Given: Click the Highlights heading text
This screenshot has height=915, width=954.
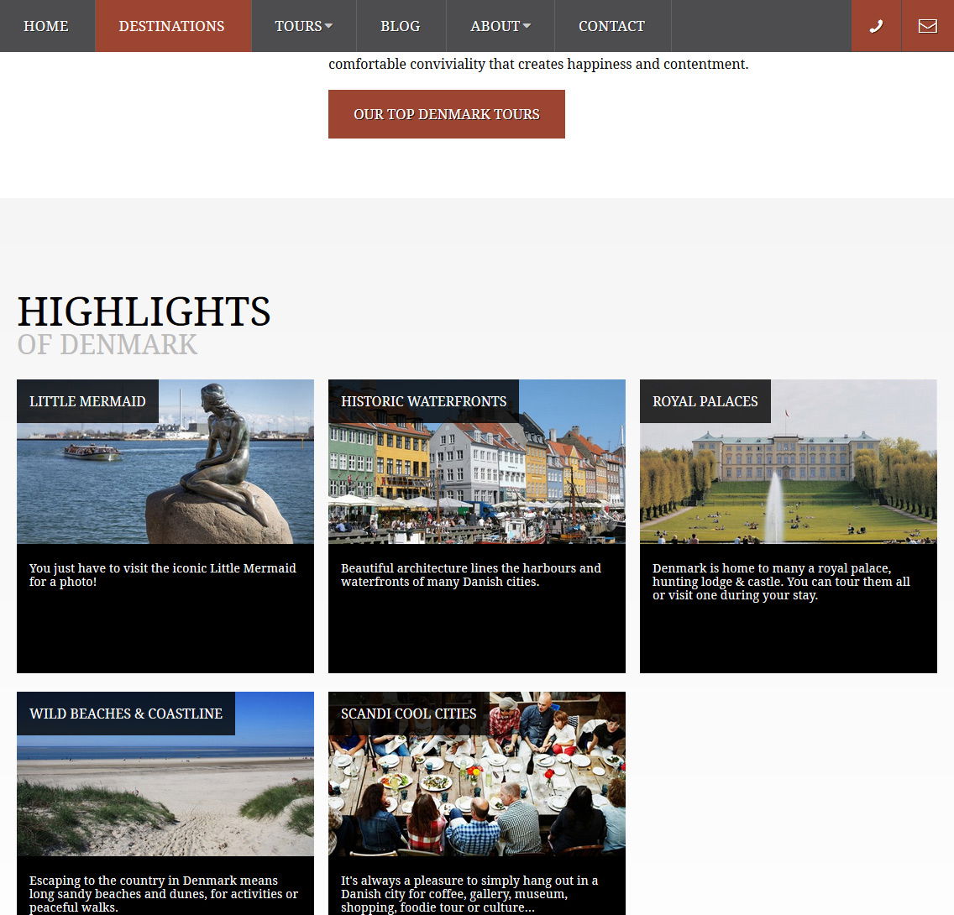Looking at the screenshot, I should coord(144,311).
